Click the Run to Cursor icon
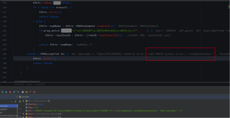The height and width of the screenshot is (118, 230). point(18,92)
